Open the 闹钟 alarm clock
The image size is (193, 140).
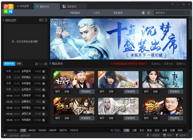pyautogui.click(x=167, y=135)
